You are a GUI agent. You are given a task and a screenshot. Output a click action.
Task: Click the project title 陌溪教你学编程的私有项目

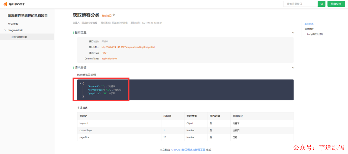pos(28,16)
